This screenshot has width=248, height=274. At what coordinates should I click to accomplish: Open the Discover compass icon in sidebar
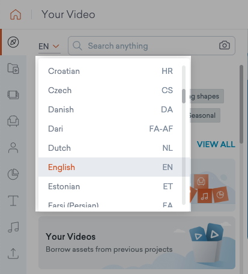point(13,42)
